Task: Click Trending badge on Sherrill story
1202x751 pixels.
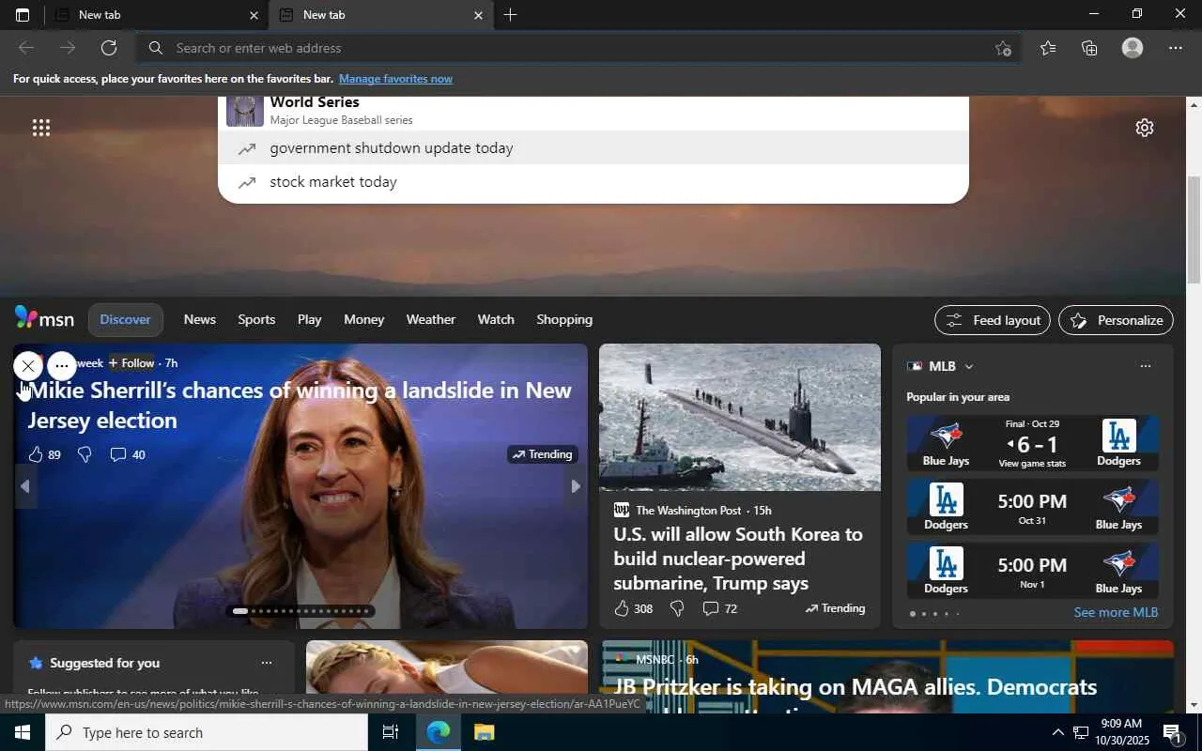Action: (x=542, y=454)
